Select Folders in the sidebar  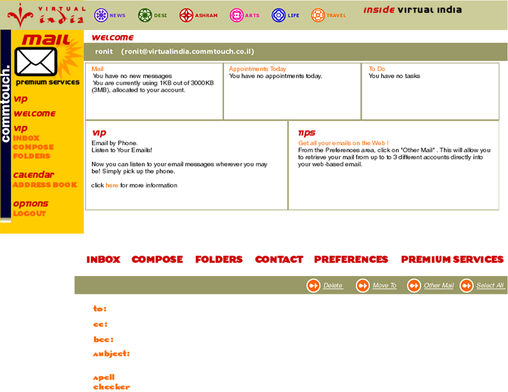(32, 156)
